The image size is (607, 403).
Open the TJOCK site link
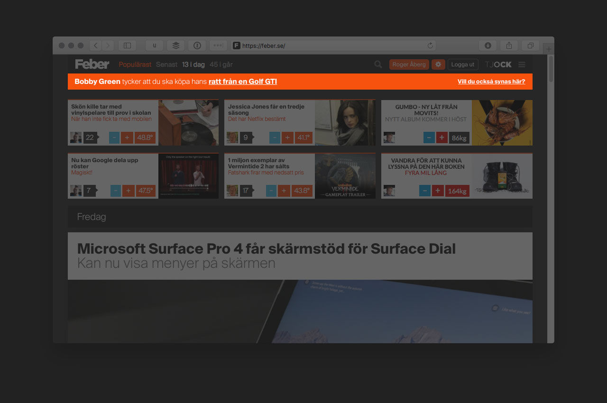point(498,64)
